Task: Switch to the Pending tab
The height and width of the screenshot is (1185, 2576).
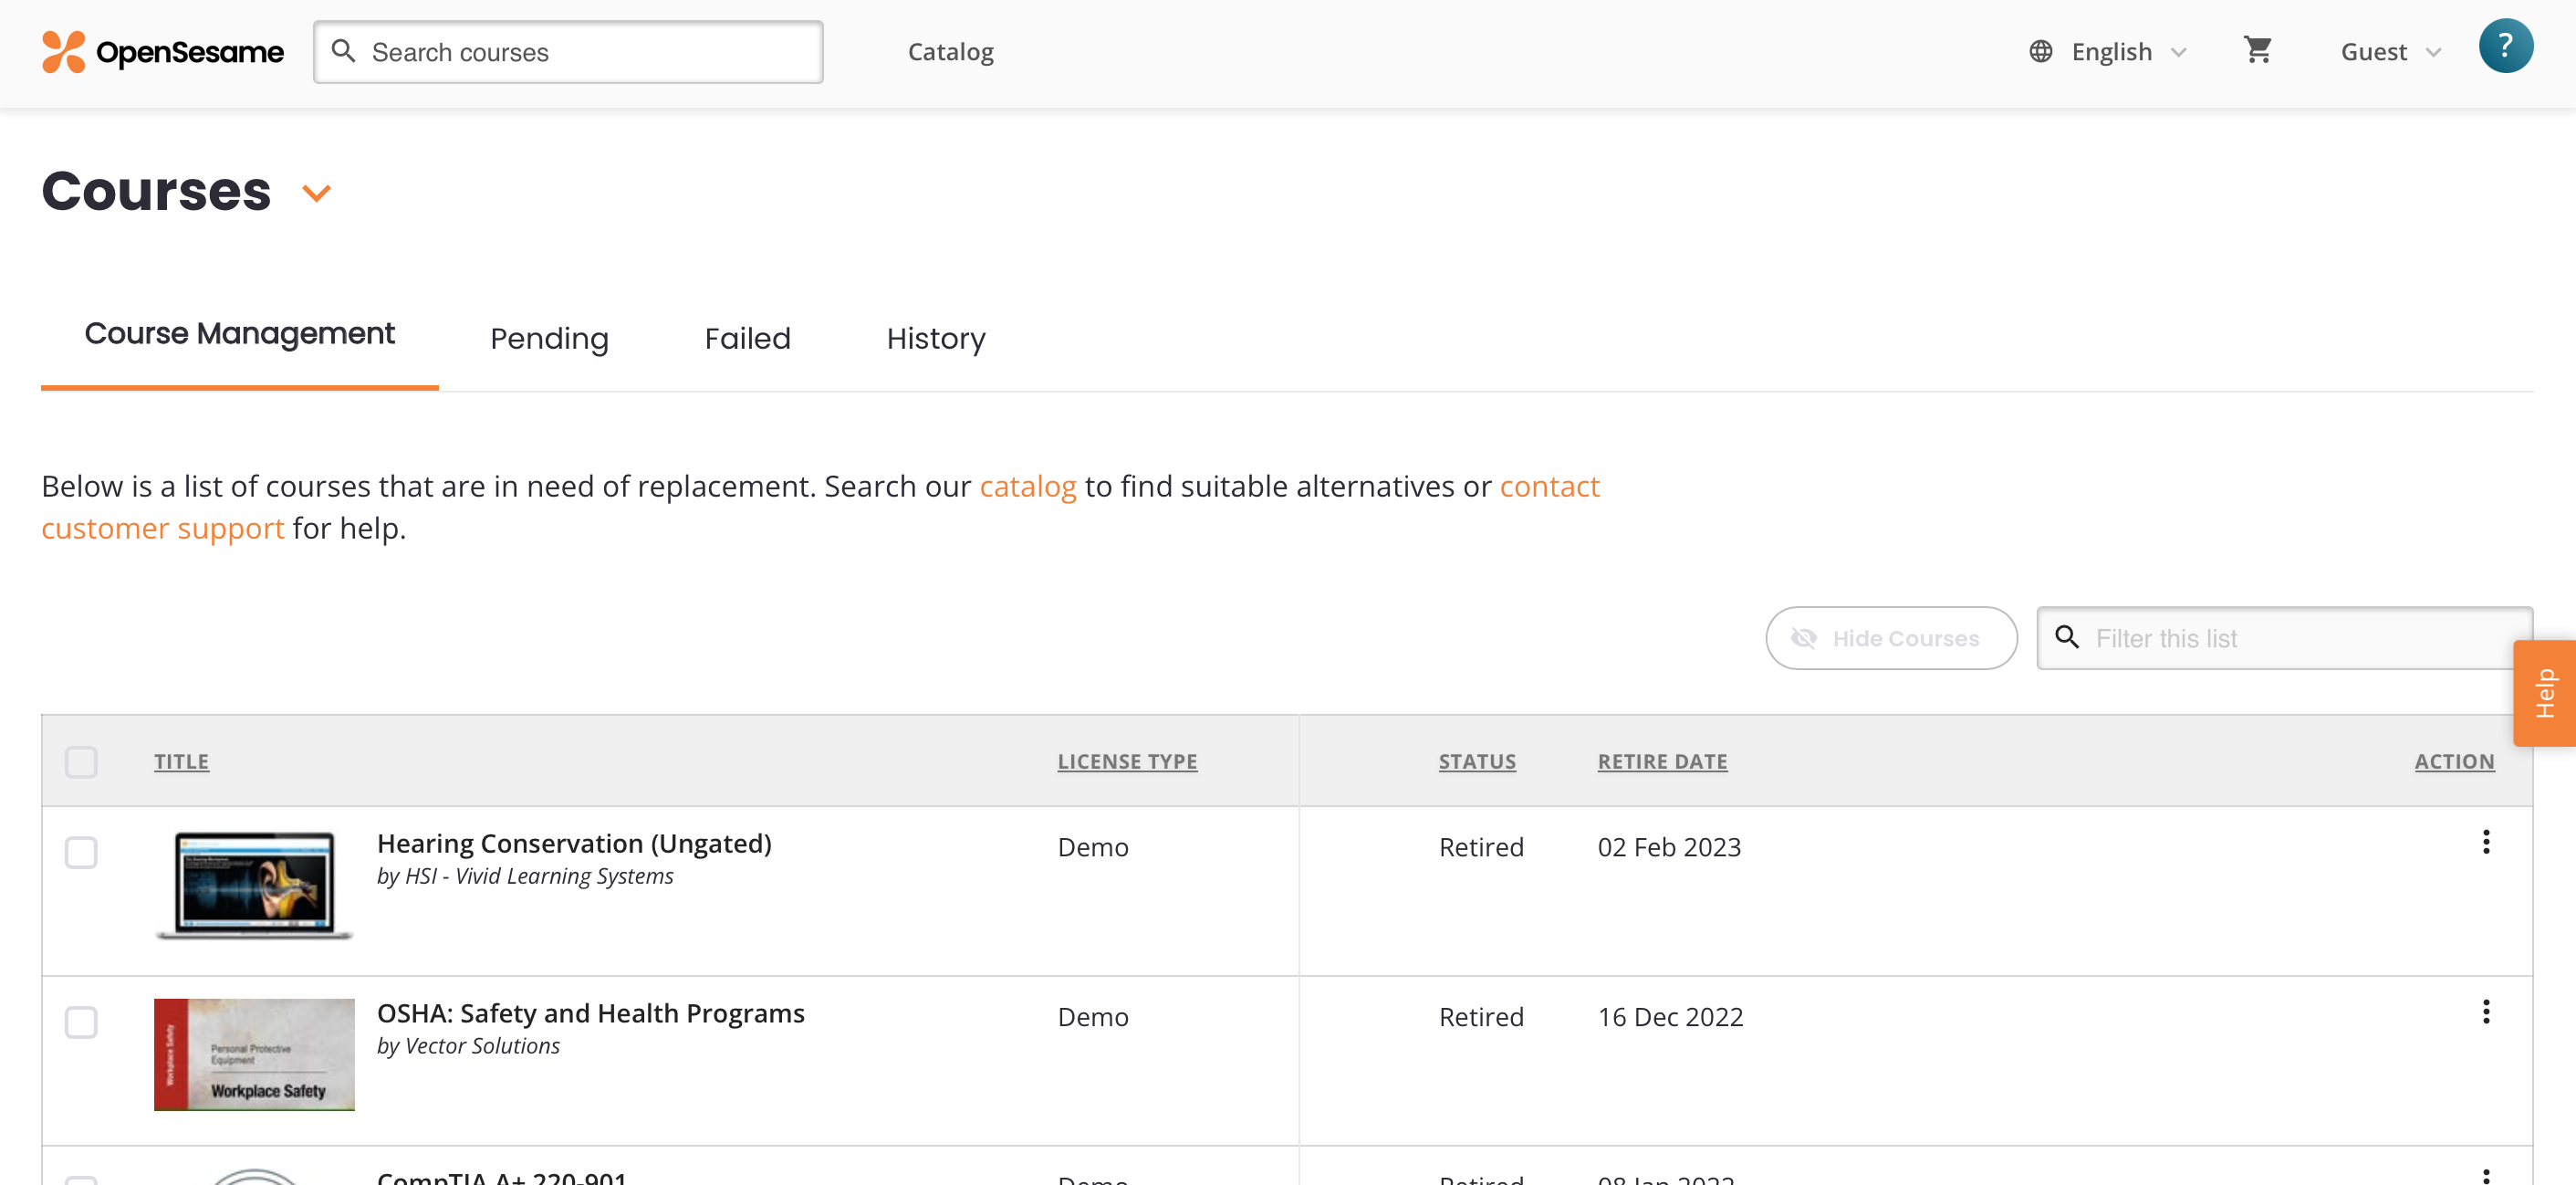Action: [549, 339]
